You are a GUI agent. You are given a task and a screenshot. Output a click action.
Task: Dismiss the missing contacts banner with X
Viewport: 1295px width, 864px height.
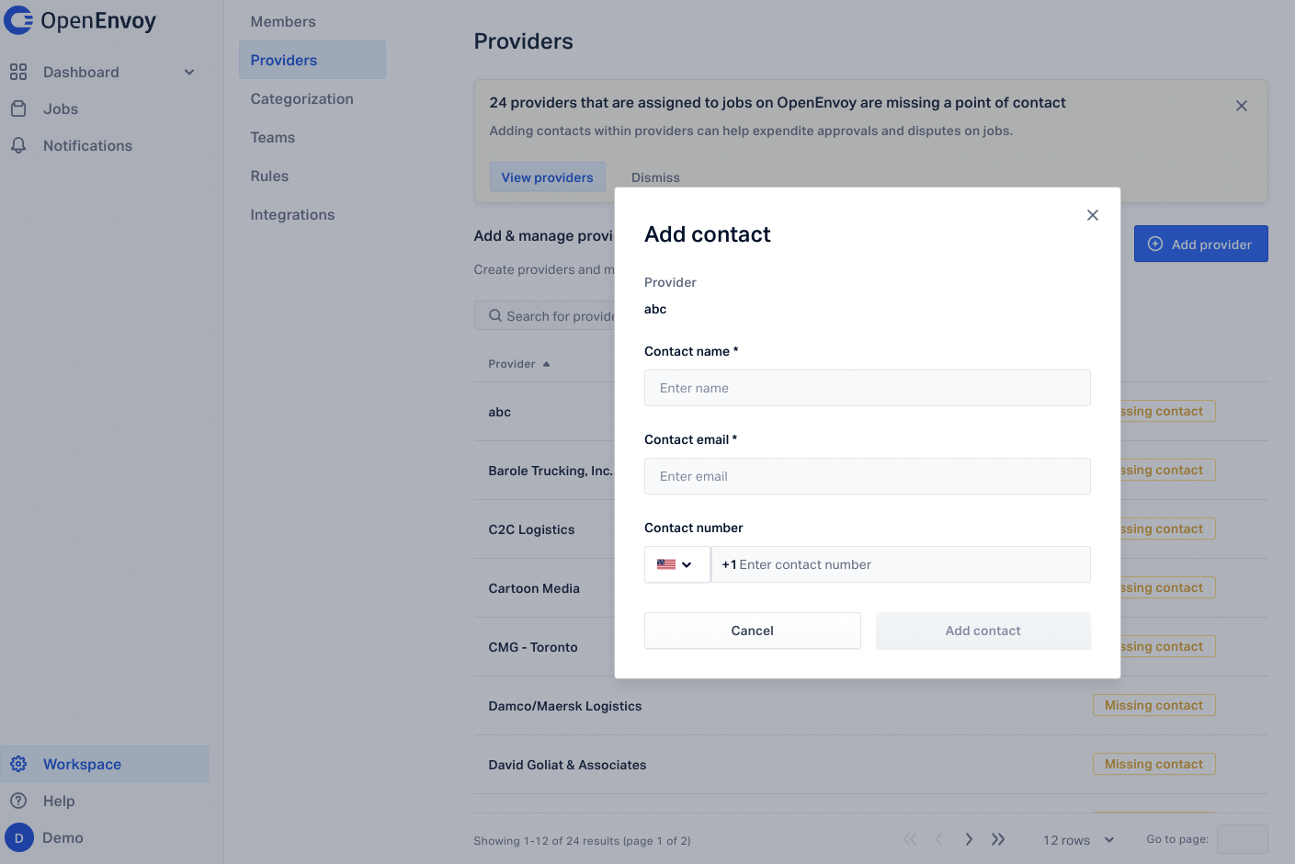[1242, 106]
